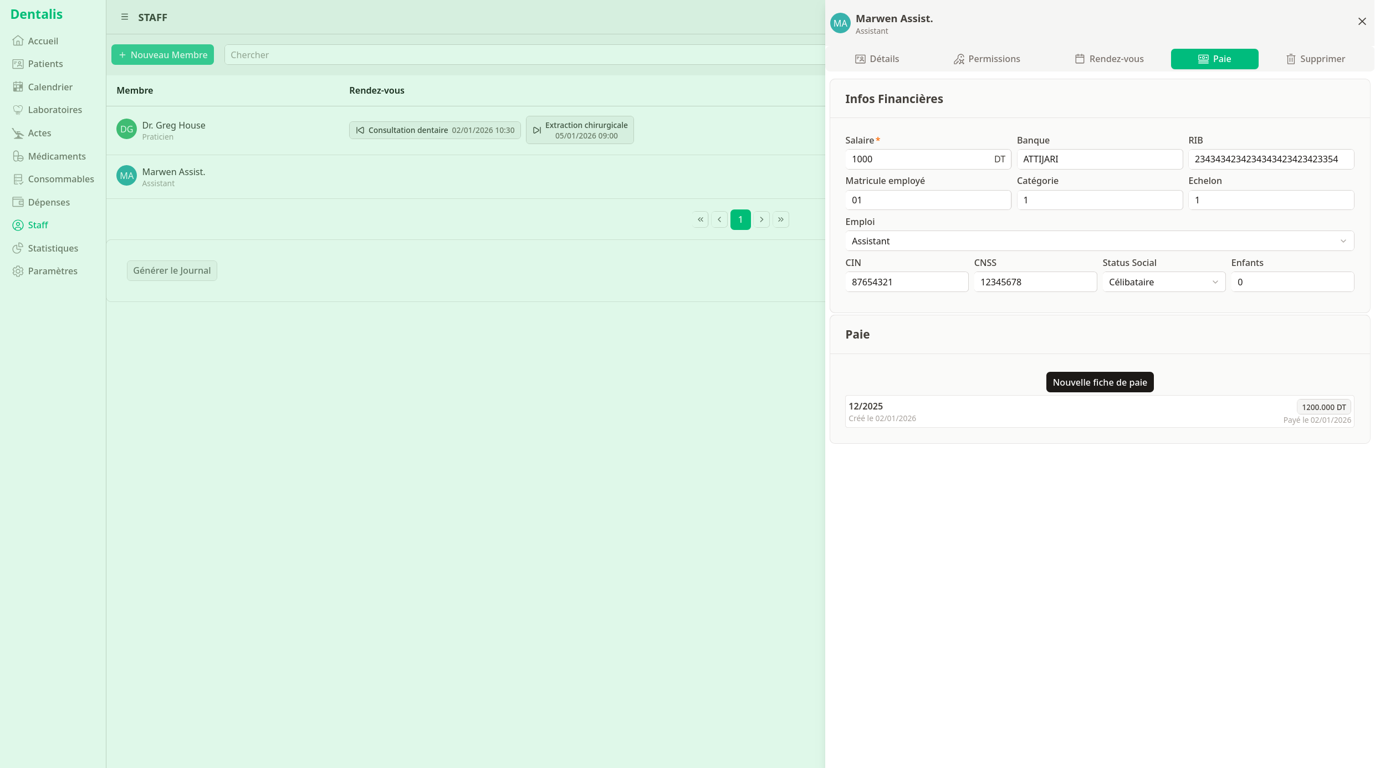Click the Nouveau Membre button
1375x768 pixels.
click(162, 54)
